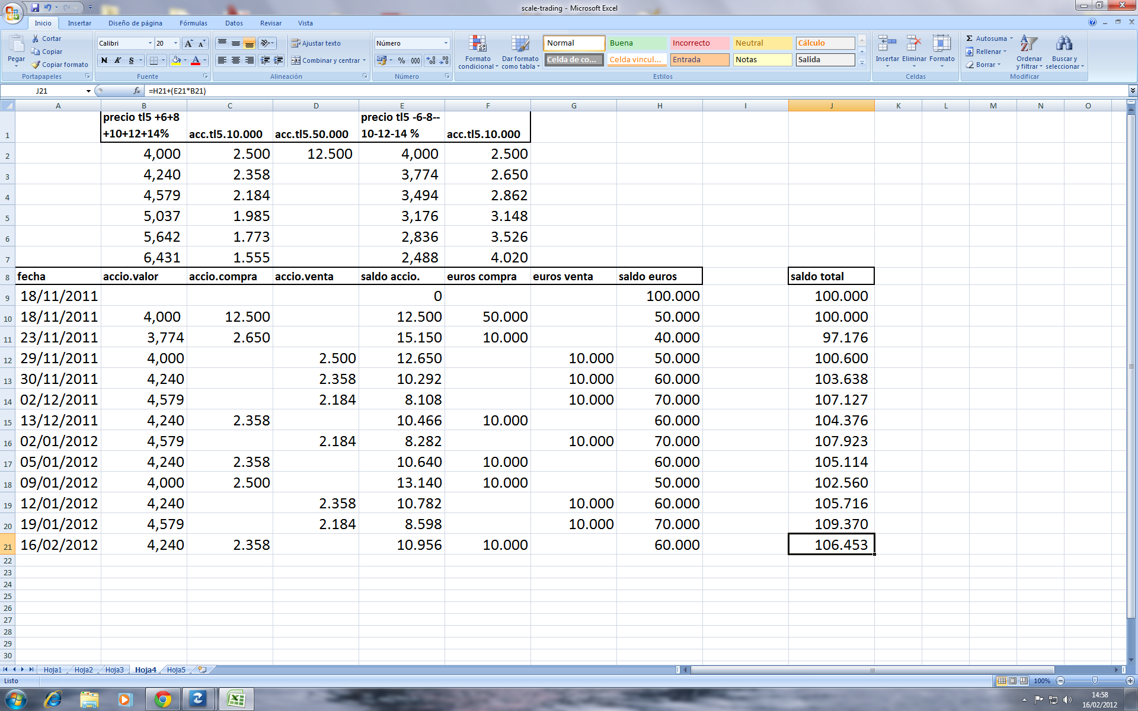Launch Chrome from the Windows taskbar

tap(163, 700)
